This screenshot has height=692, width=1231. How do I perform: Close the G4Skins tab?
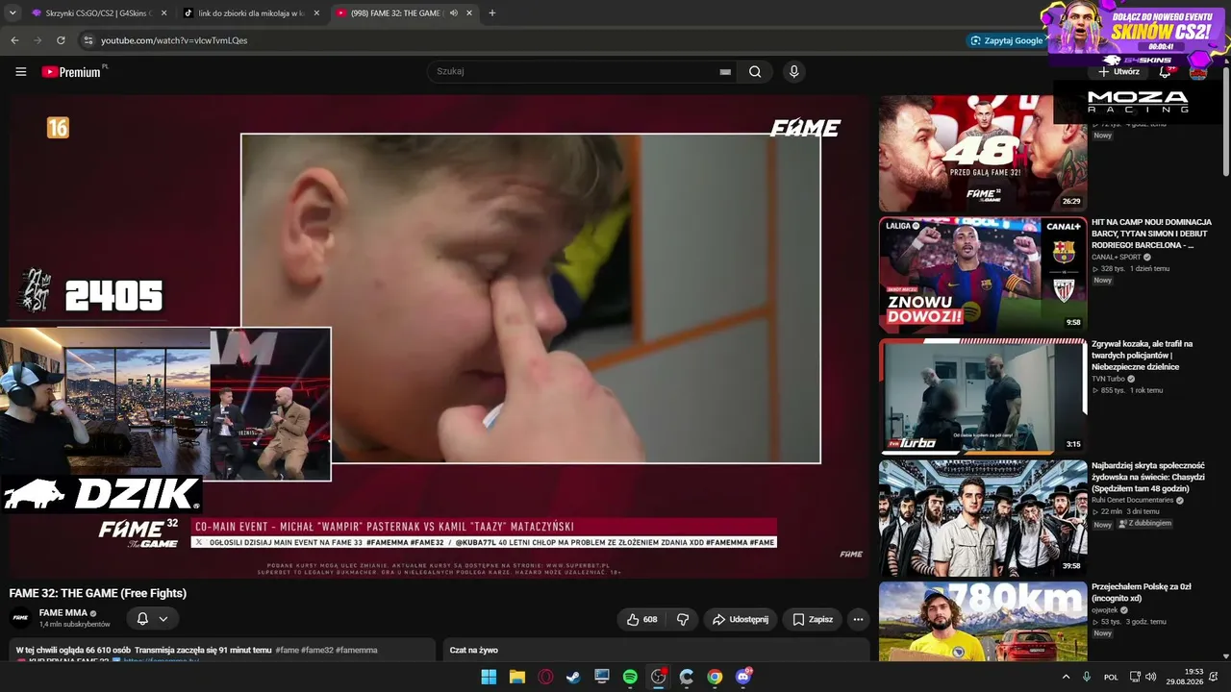(x=163, y=13)
